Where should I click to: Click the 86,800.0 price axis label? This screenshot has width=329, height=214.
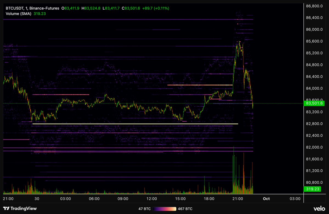click(314, 6)
